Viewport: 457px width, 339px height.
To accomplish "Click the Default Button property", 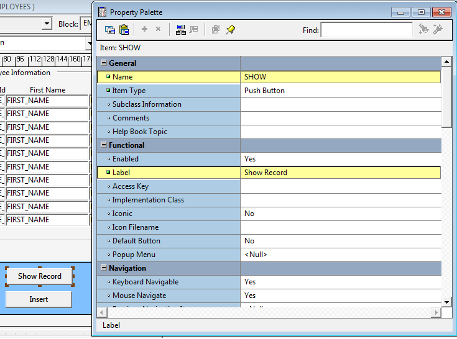I will click(168, 242).
